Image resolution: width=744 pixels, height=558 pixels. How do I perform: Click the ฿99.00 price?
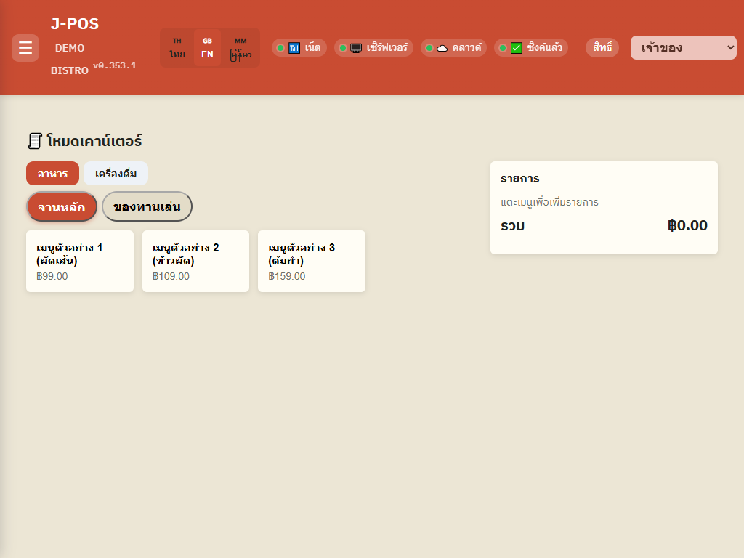52,276
